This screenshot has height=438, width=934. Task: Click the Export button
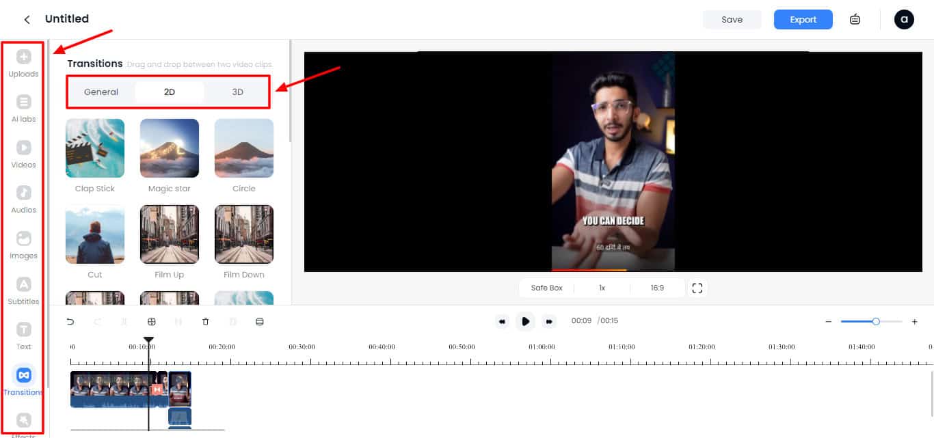click(803, 19)
